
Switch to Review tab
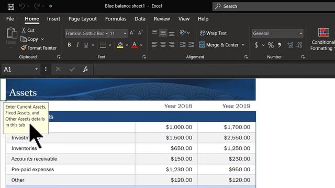click(162, 19)
